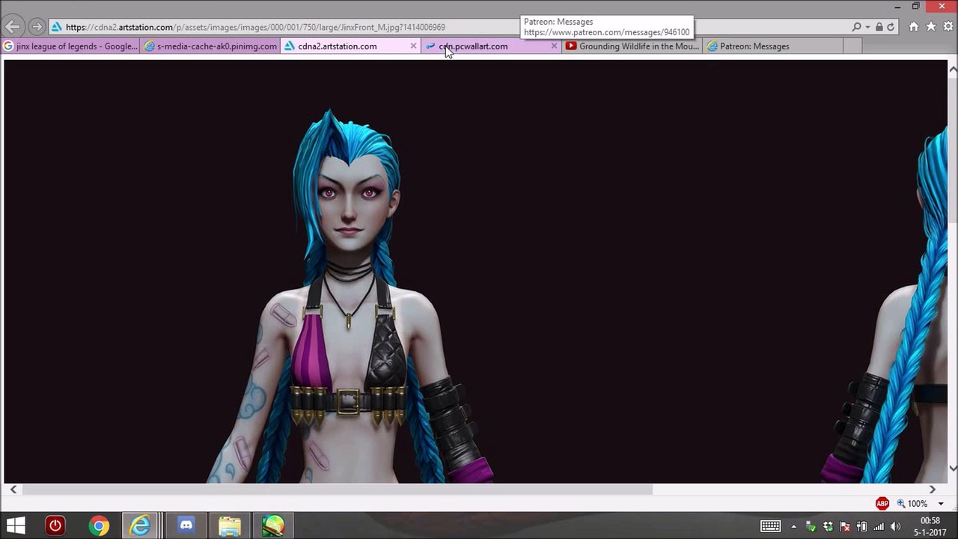
Task: Close the cdn.pcwallart.com tab
Action: pos(554,46)
